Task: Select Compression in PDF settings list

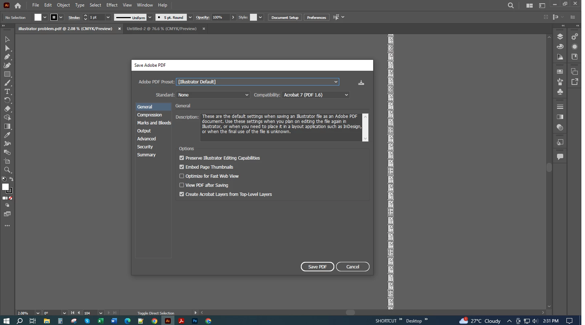Action: coord(150,115)
